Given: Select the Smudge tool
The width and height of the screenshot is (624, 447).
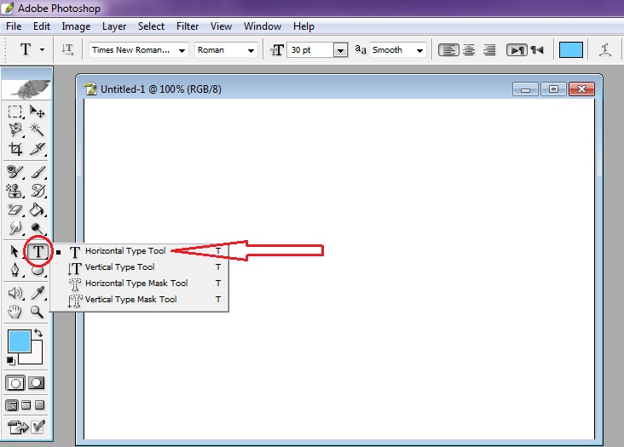Looking at the screenshot, I should [15, 228].
